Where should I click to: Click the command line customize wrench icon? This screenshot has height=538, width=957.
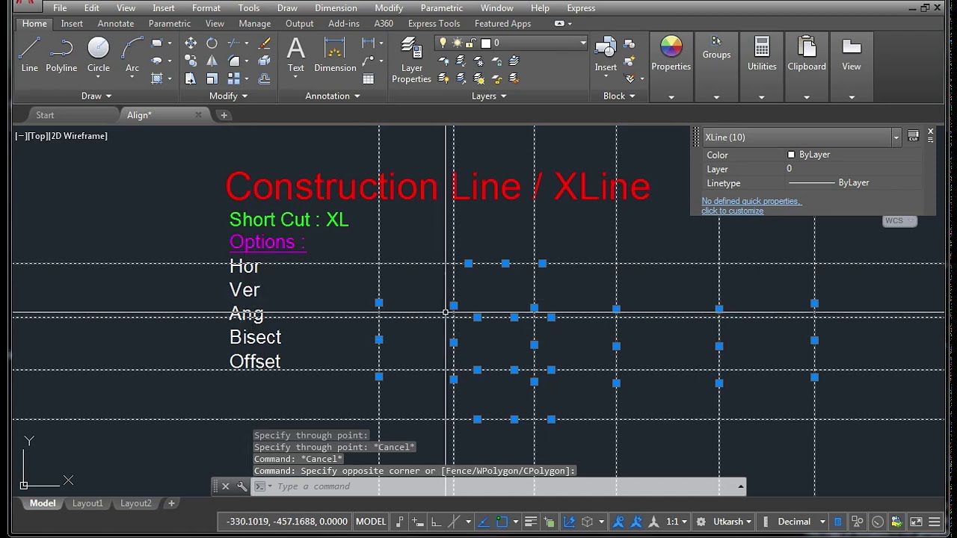[x=242, y=486]
